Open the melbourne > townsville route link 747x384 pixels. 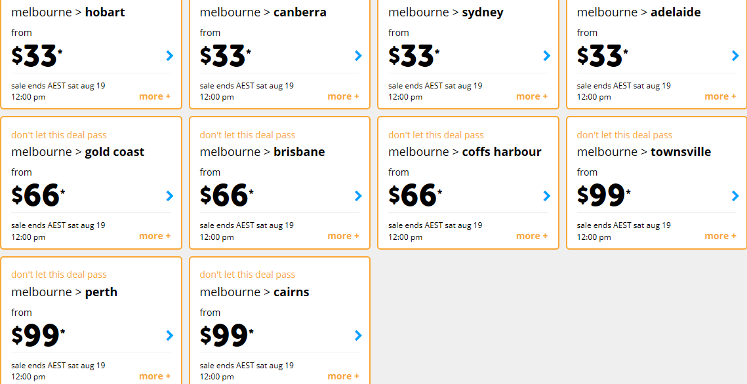pyautogui.click(x=643, y=152)
